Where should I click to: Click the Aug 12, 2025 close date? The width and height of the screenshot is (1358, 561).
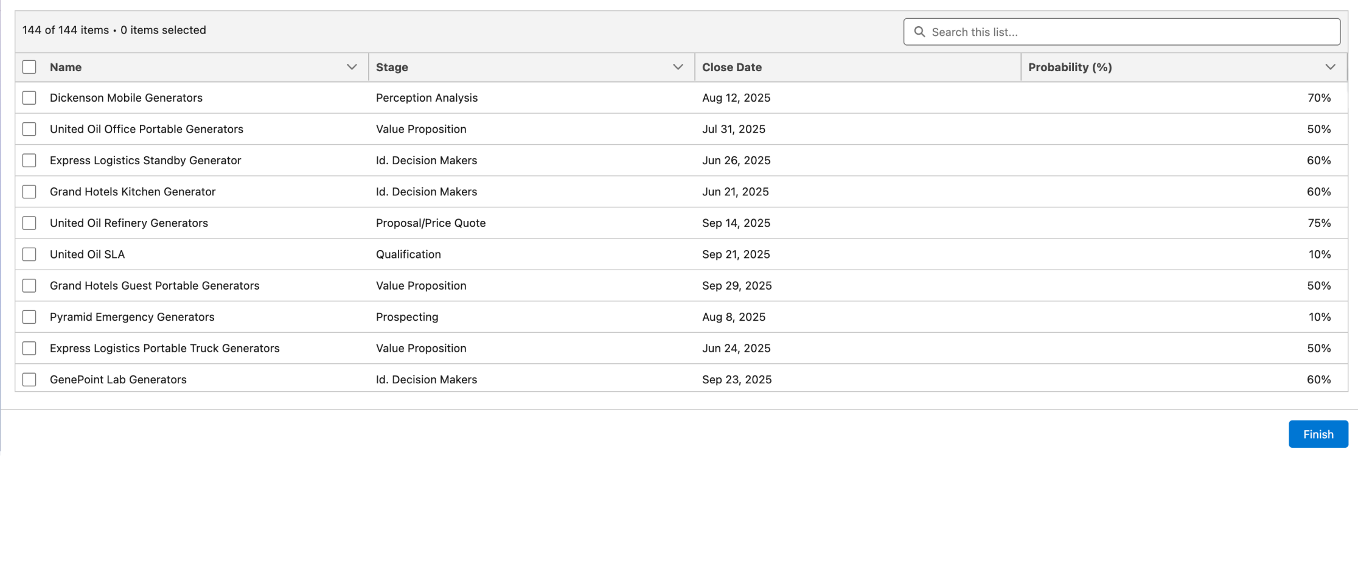click(x=736, y=98)
